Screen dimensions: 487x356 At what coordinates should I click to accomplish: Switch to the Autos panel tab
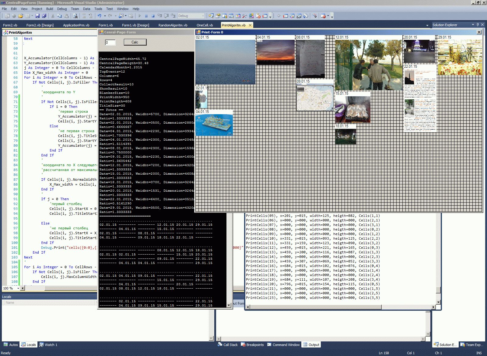click(11, 345)
